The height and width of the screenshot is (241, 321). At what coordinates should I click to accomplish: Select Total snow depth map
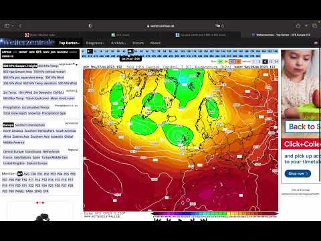click(15, 113)
